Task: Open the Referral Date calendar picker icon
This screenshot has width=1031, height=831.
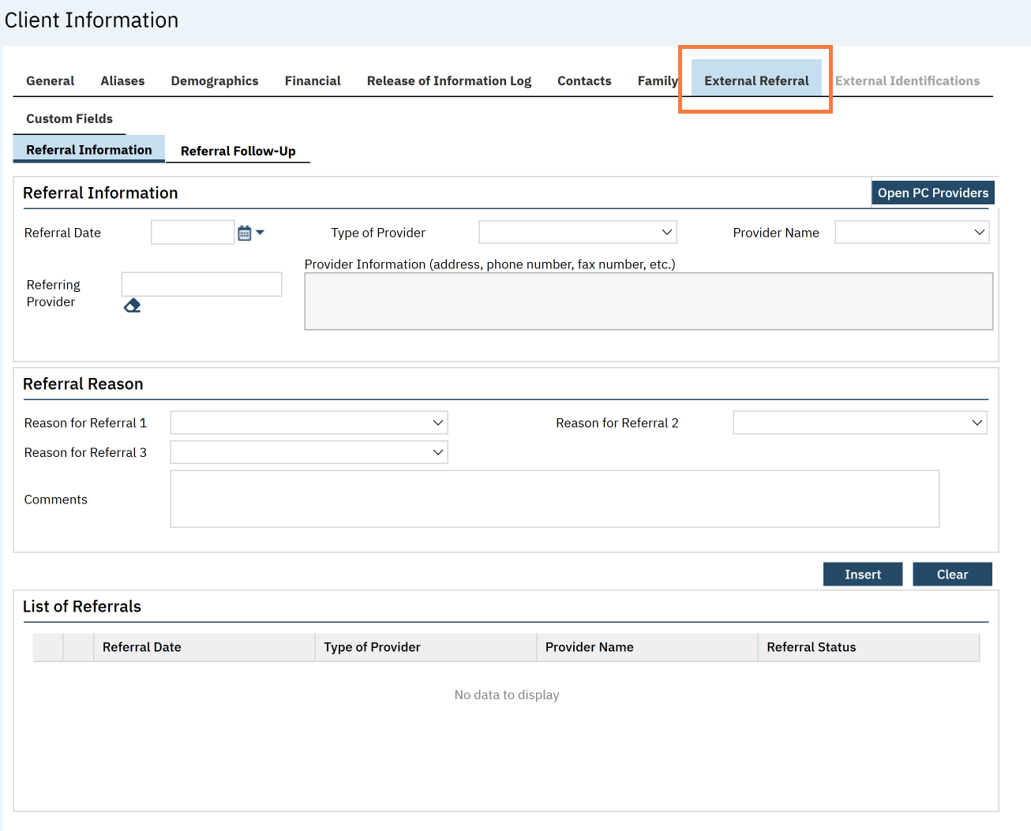Action: coord(245,233)
